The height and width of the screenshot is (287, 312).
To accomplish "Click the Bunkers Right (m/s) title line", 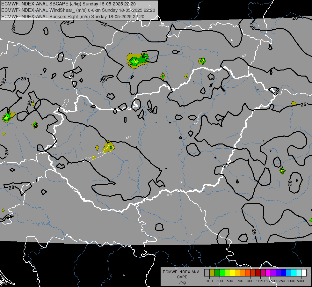I will tap(73, 17).
